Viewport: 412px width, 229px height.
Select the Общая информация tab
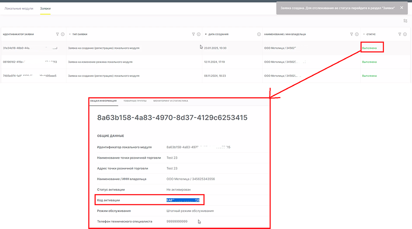point(103,101)
